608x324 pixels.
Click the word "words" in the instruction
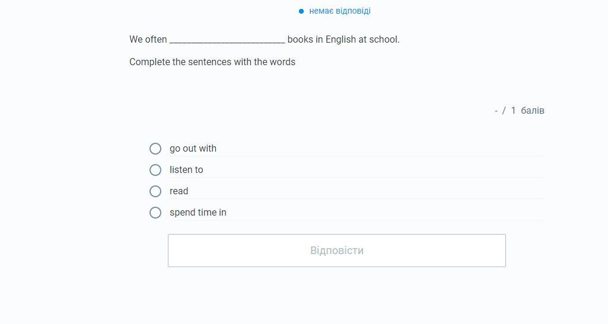[x=282, y=62]
